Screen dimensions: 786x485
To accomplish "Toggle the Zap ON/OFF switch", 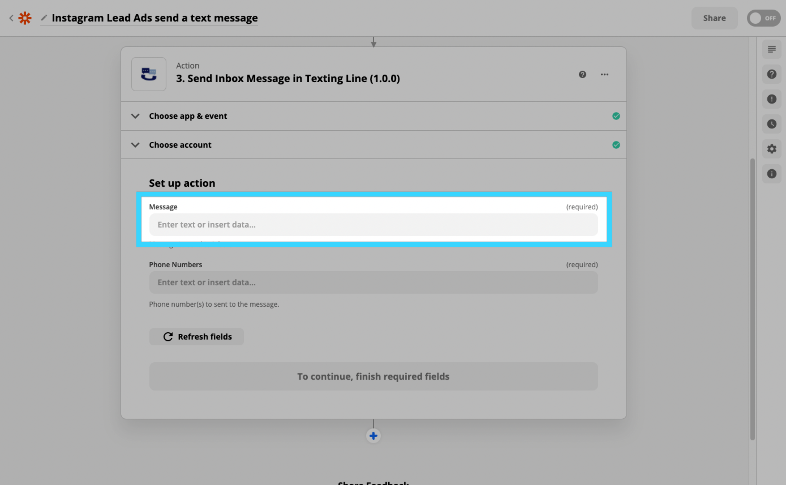I will click(x=763, y=18).
